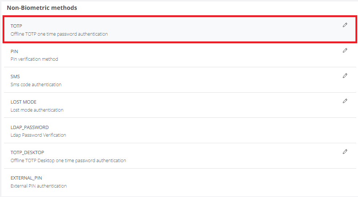
Task: Click the SMS method name
Action: pyautogui.click(x=15, y=77)
